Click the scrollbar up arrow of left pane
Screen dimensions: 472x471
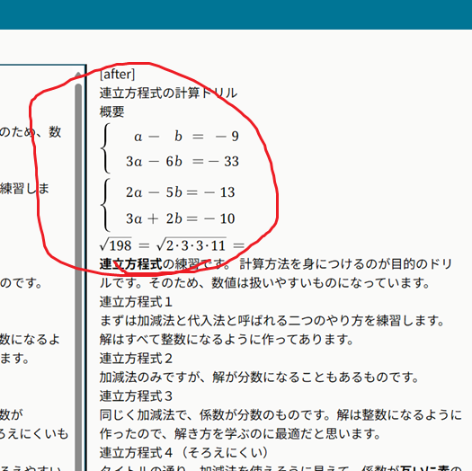[78, 75]
